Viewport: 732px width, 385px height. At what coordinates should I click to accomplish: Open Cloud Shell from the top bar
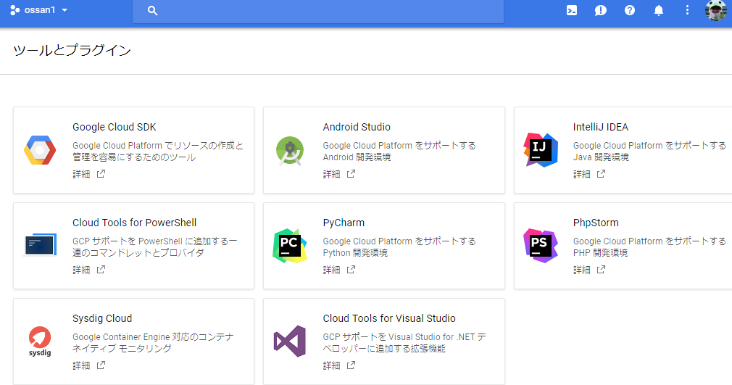point(572,10)
